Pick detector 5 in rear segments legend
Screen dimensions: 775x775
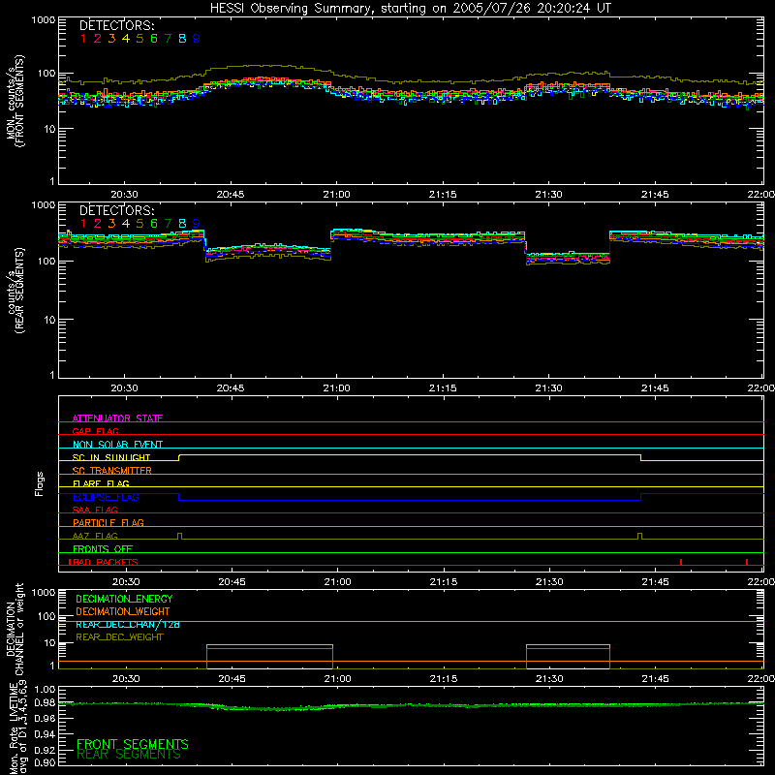(x=139, y=224)
